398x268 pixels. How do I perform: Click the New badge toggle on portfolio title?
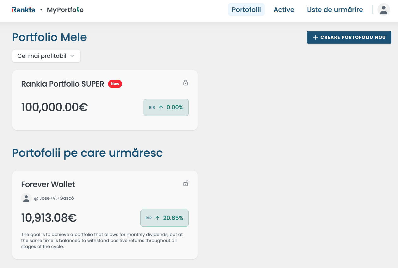tap(115, 84)
